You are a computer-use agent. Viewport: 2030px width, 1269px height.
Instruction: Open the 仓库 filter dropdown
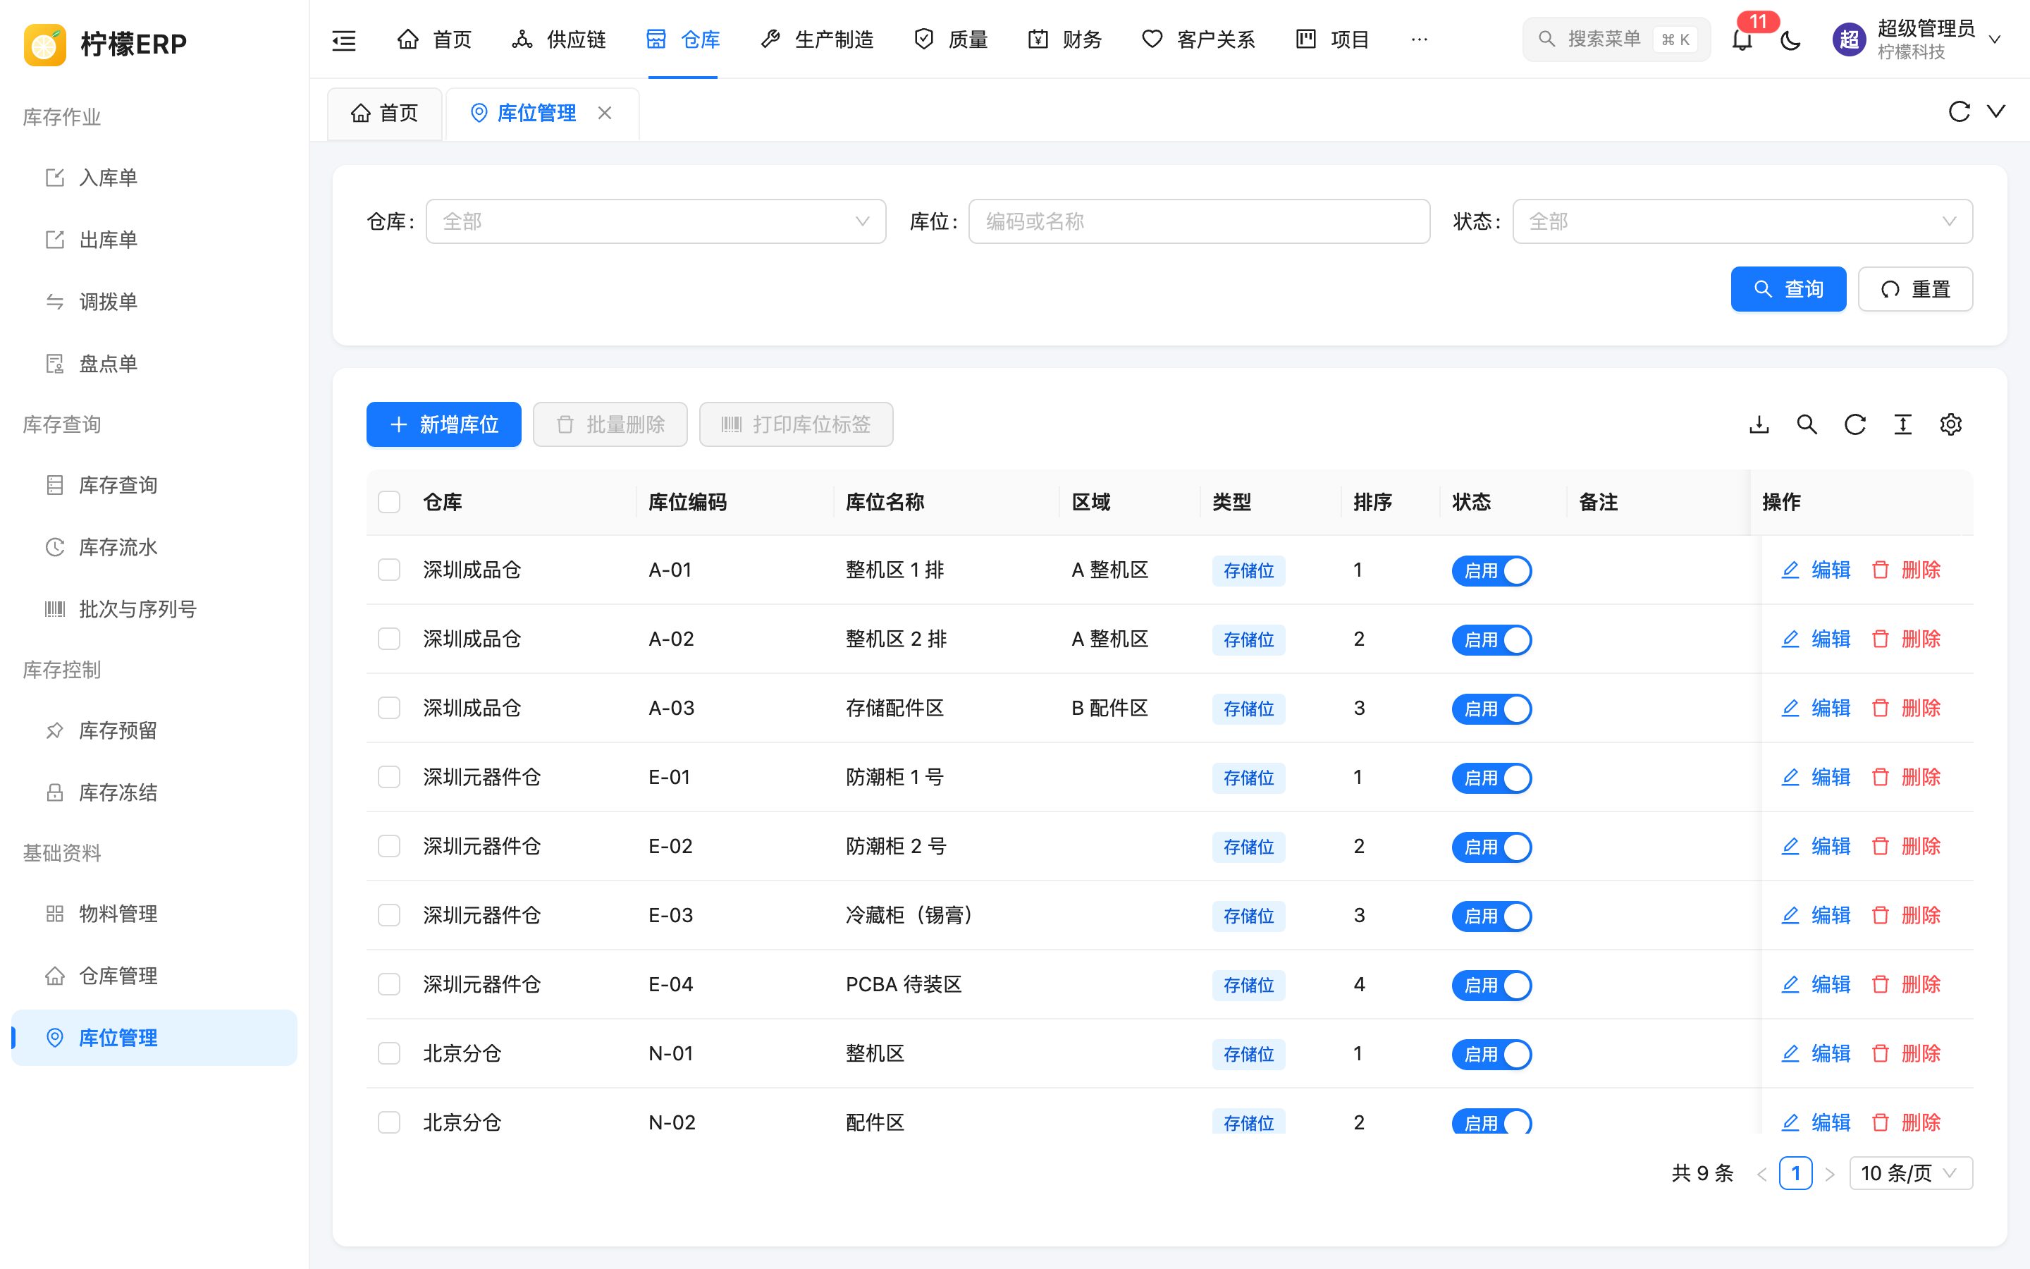click(656, 221)
